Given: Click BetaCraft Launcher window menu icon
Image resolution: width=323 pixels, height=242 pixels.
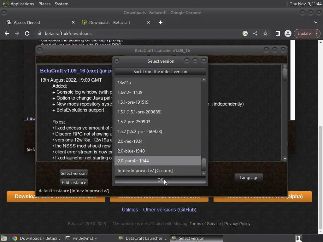Looking at the screenshot, I should pos(40,50).
